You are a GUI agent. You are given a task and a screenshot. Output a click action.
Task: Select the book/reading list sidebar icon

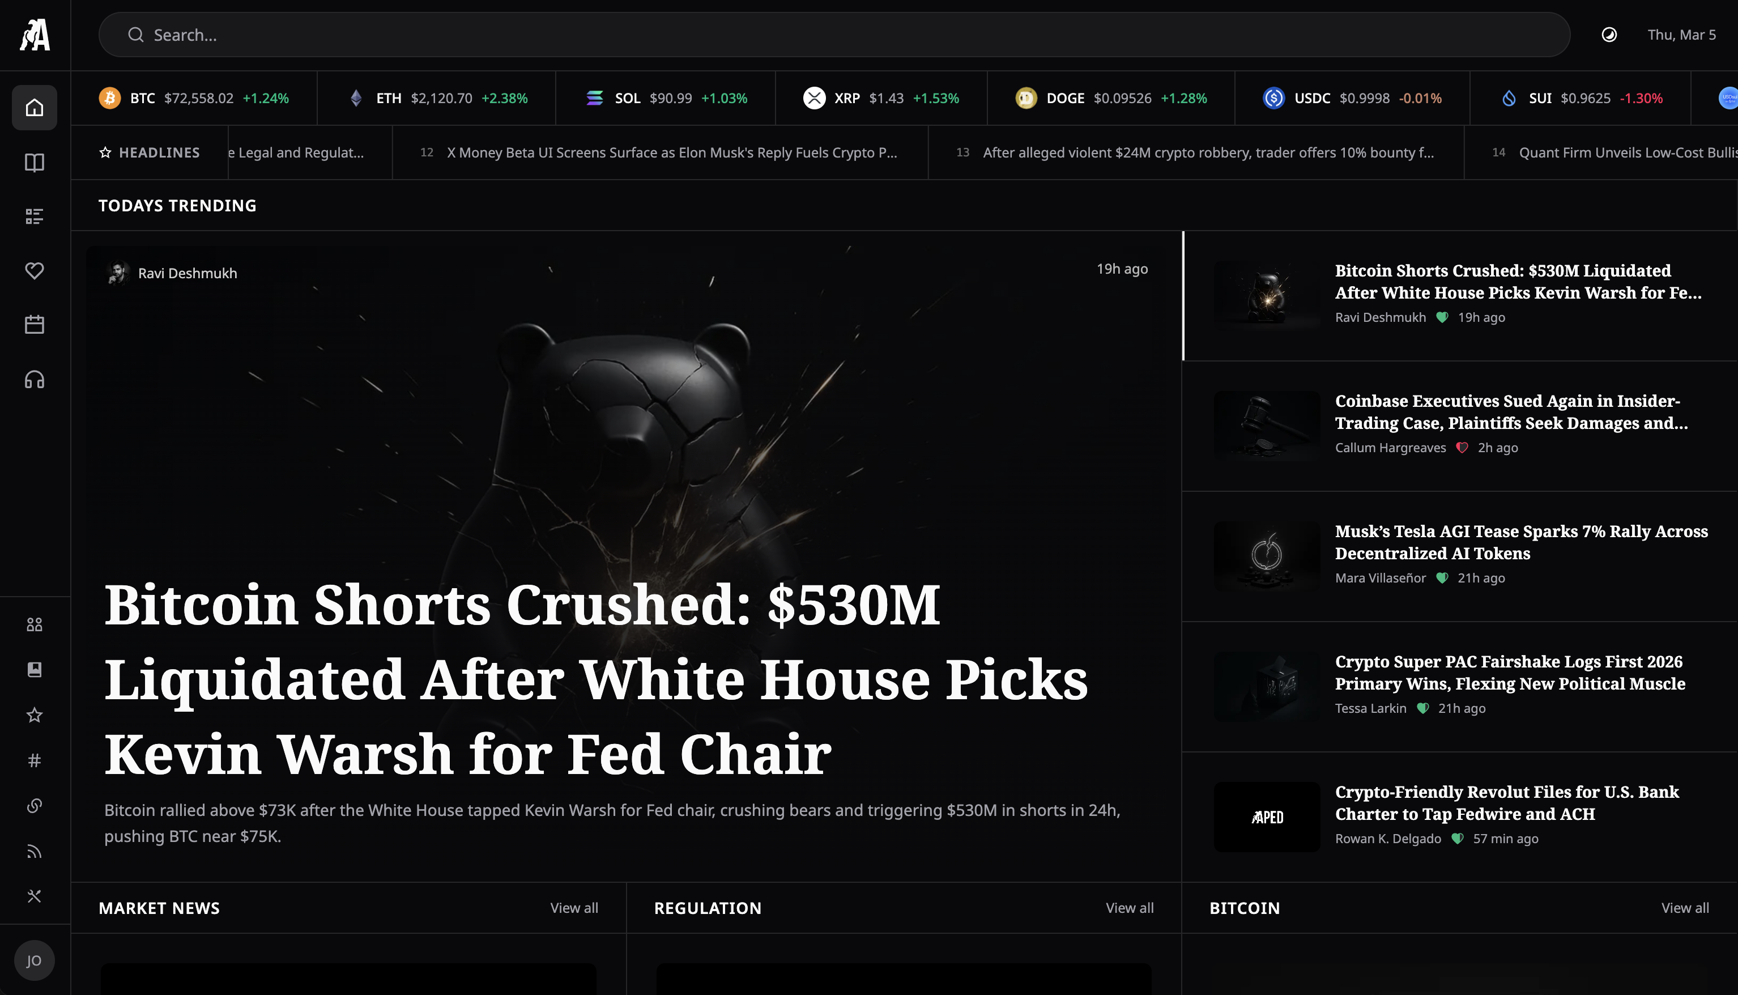tap(34, 162)
